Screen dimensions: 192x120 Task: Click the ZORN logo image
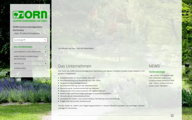[30, 16]
